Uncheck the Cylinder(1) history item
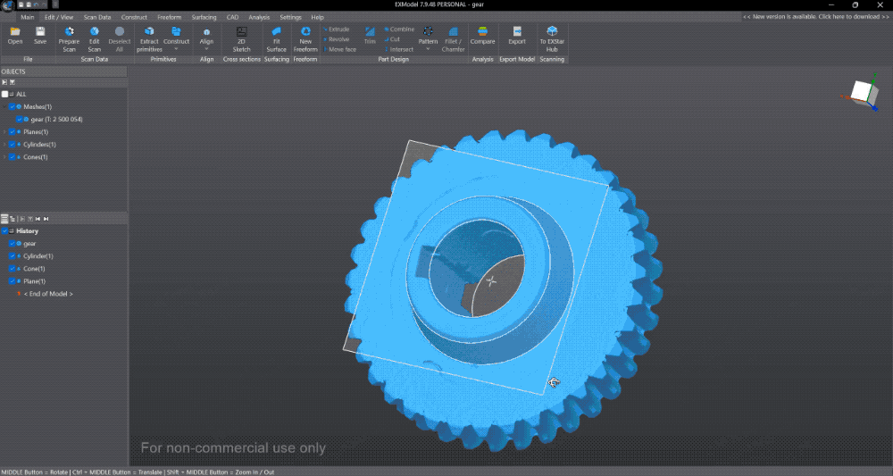Screen dimensions: 893x476 coord(12,256)
